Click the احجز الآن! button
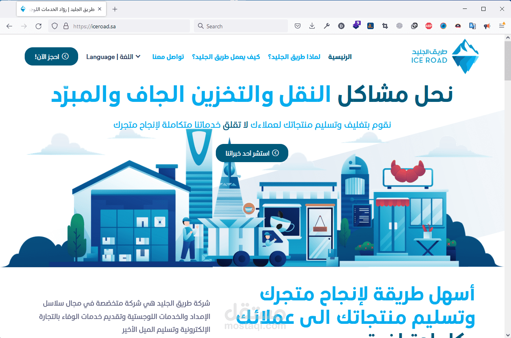 [51, 56]
